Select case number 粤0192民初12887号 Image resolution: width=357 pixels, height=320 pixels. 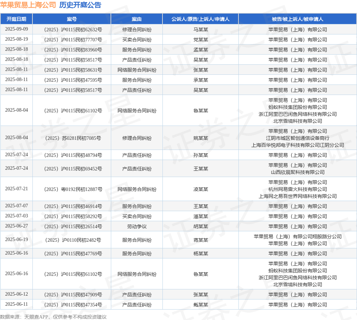pos(73,189)
